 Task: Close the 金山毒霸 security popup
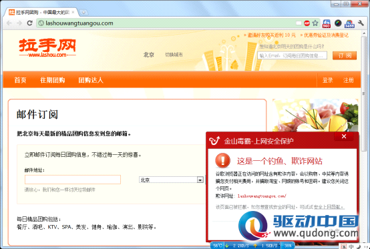coord(344,136)
